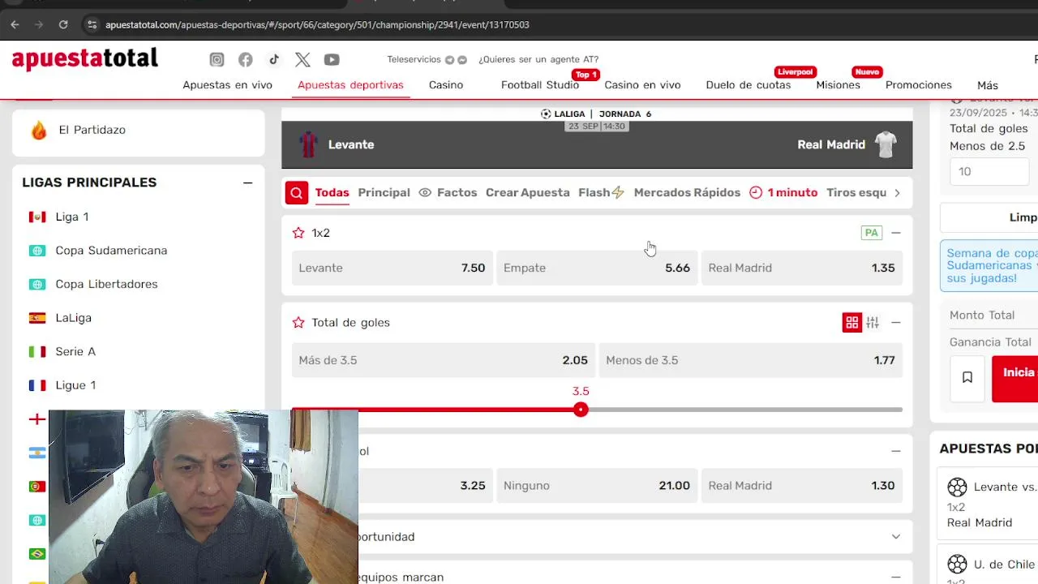Bet on Más de 3.5 at 2.05
Image resolution: width=1038 pixels, height=584 pixels.
[443, 361]
